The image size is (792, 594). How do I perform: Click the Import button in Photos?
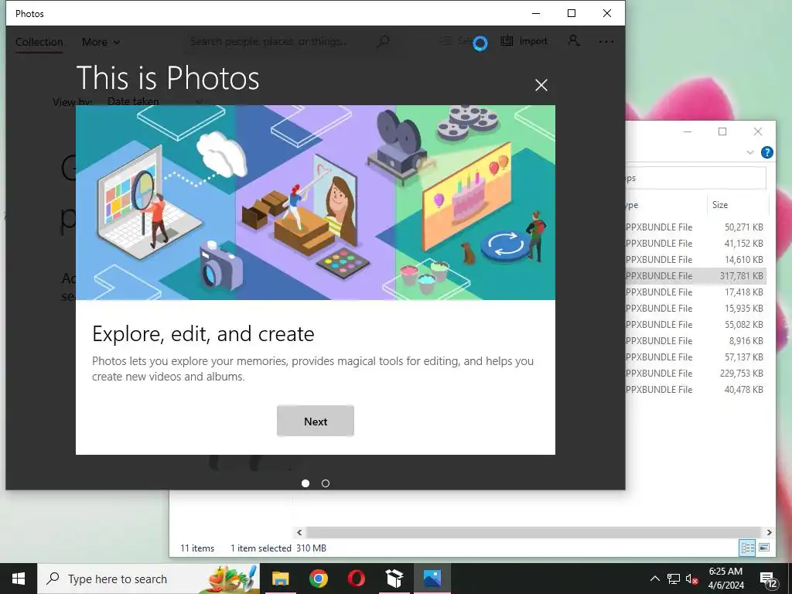524,41
